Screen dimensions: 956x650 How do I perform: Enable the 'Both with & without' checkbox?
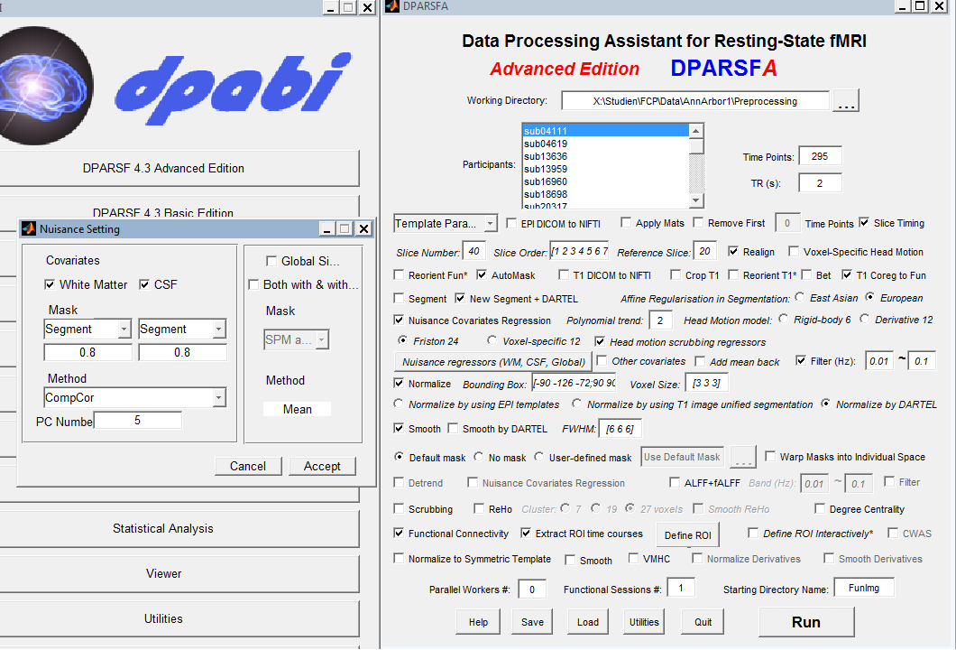[253, 284]
